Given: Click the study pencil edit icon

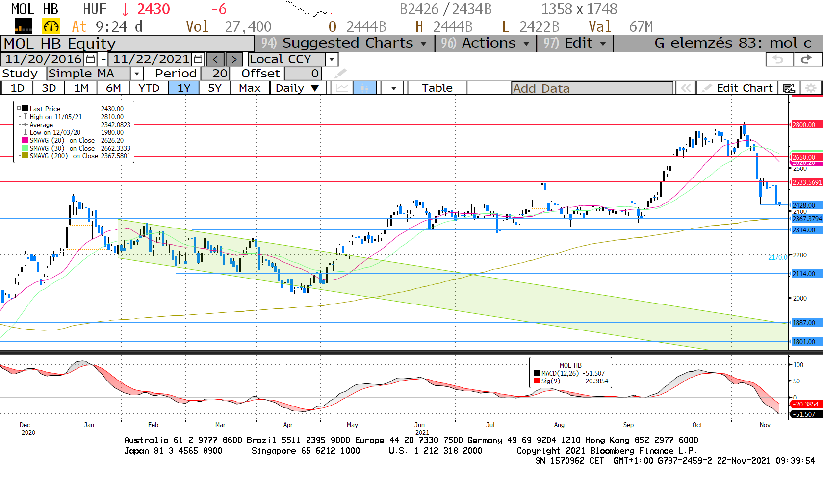Looking at the screenshot, I should [x=340, y=74].
